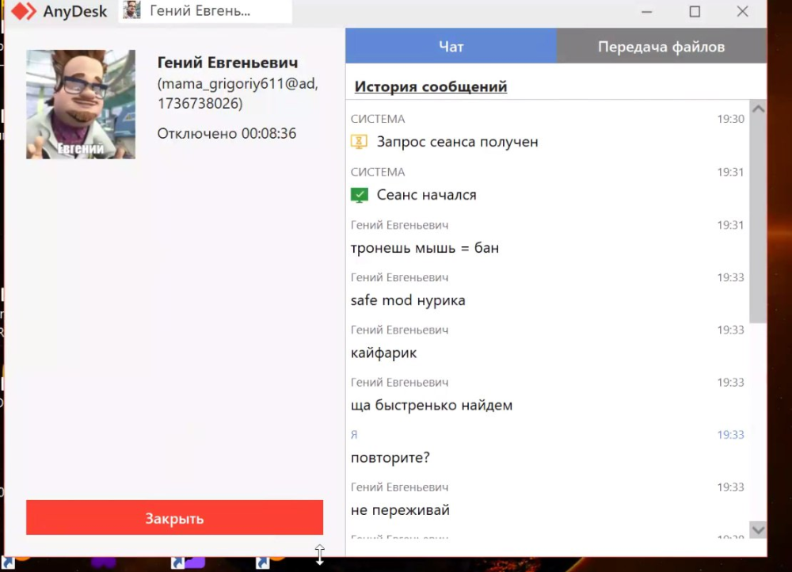Viewport: 792px width, 572px height.
Task: Open the Чат tab
Action: (x=451, y=47)
